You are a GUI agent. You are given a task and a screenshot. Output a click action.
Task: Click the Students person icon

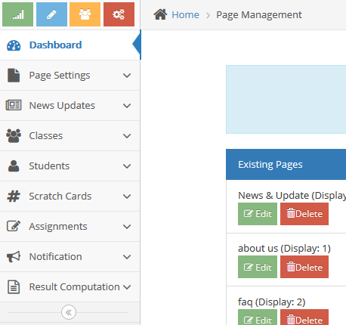pyautogui.click(x=14, y=166)
